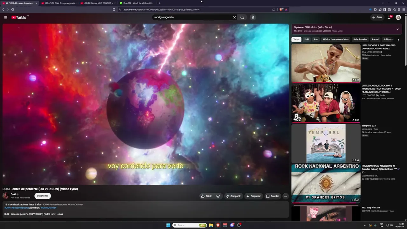Open File Explorer from the taskbar

[x=211, y=225]
